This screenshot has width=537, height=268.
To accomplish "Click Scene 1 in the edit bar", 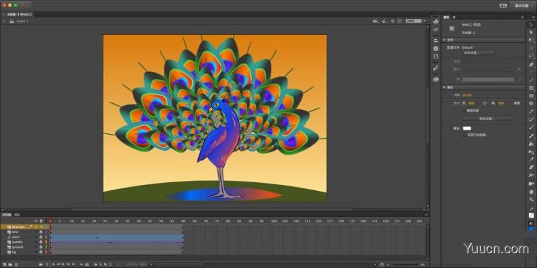I will 23,21.
